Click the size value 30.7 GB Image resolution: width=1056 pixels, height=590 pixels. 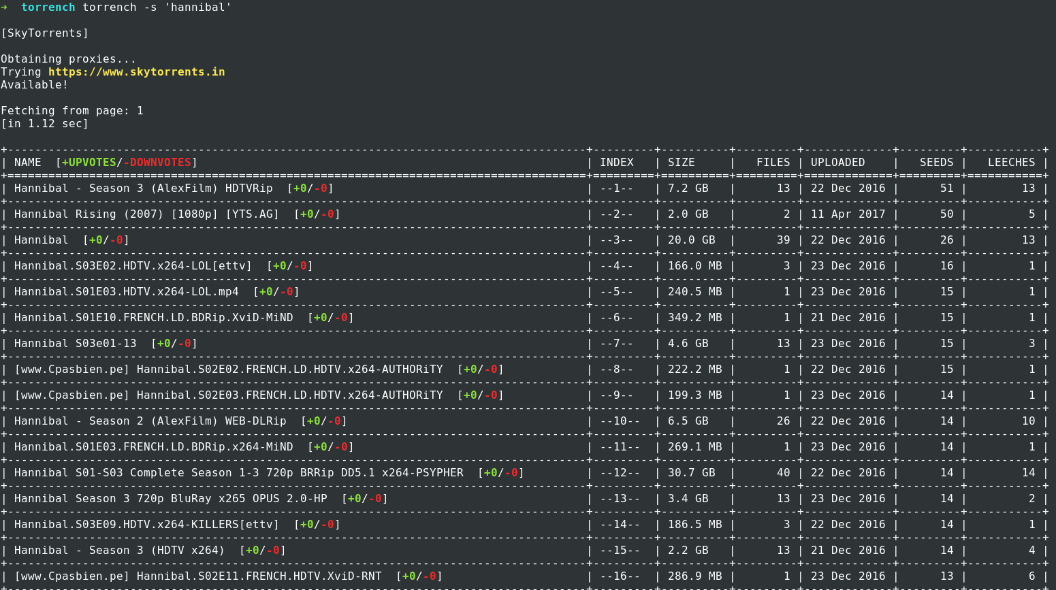coord(692,472)
